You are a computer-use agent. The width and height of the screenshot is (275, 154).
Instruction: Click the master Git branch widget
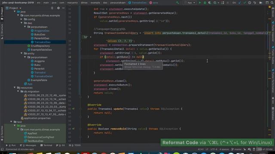point(237,149)
